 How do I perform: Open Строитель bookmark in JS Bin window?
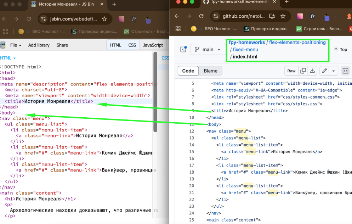146,32
